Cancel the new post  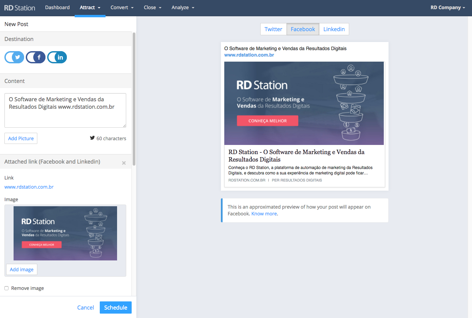[x=86, y=308]
